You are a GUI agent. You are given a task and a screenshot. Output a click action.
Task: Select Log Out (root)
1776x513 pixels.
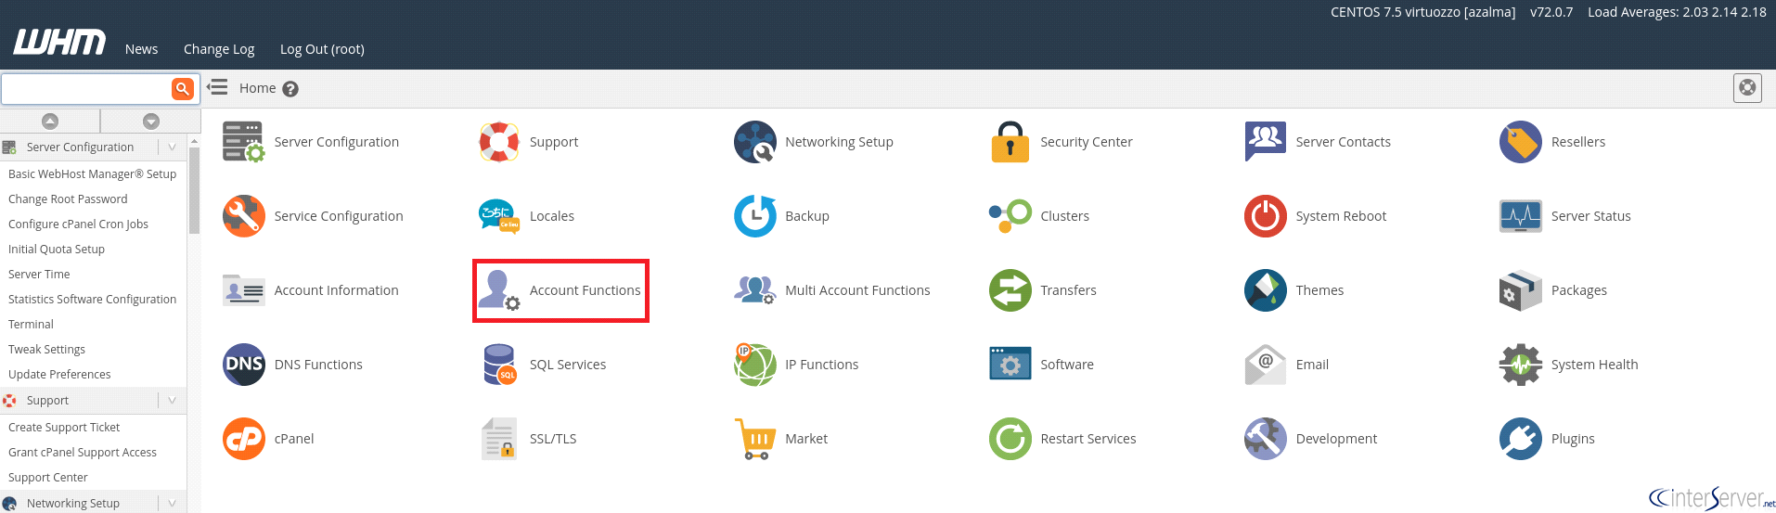(322, 49)
